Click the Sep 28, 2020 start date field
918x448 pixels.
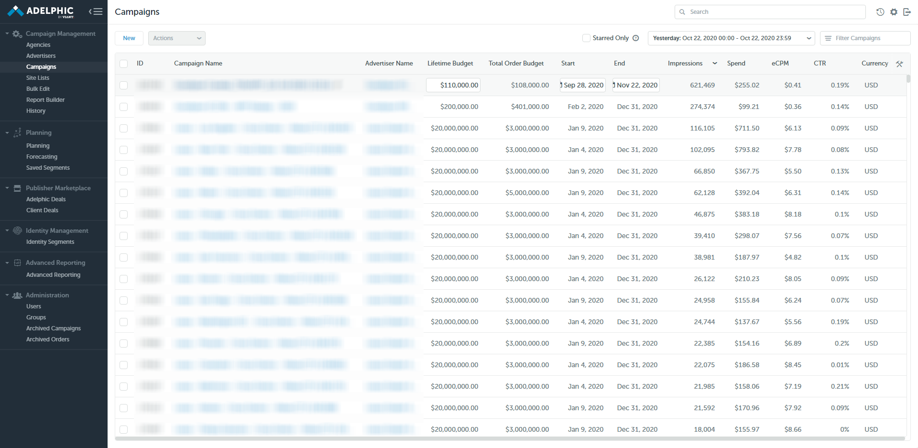tap(583, 85)
